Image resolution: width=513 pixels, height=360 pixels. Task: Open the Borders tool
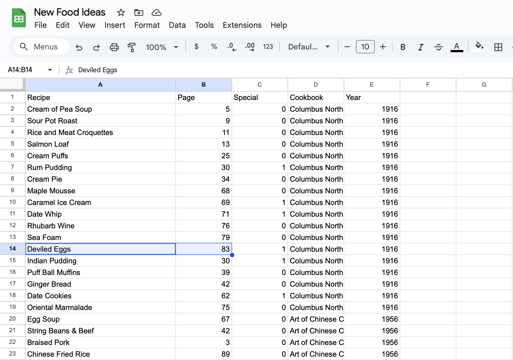coord(498,47)
